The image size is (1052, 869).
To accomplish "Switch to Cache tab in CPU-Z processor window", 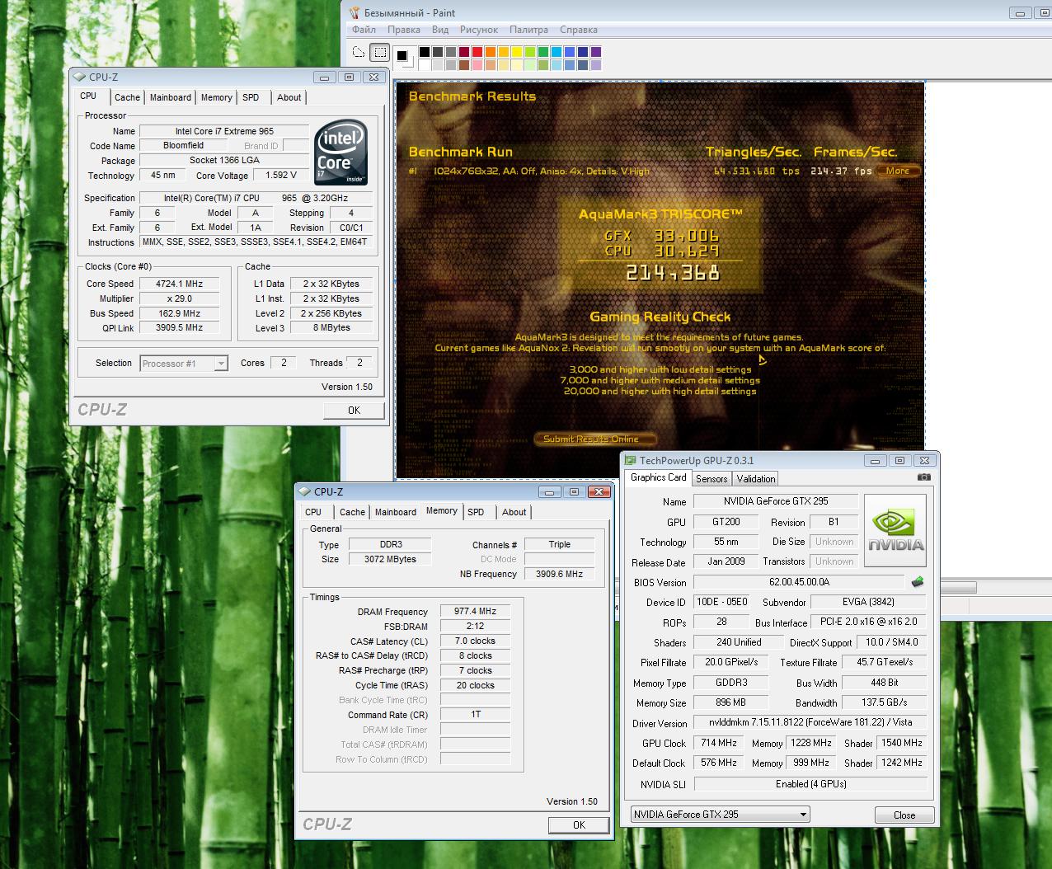I will (127, 97).
